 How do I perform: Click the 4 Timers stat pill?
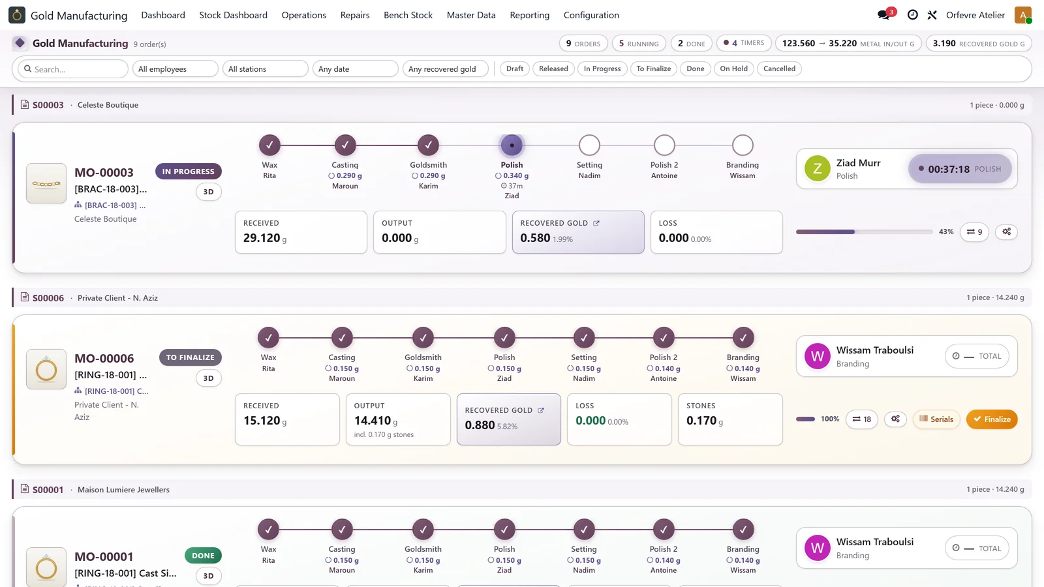744,43
